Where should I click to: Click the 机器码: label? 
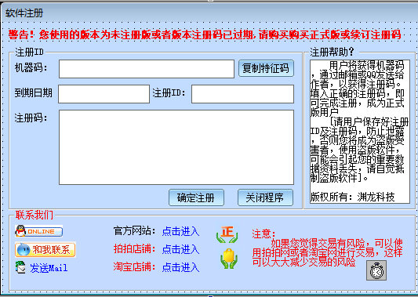(31, 67)
